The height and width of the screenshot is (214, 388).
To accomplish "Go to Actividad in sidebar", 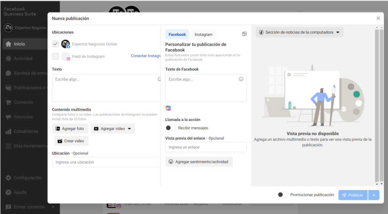I will pyautogui.click(x=23, y=59).
